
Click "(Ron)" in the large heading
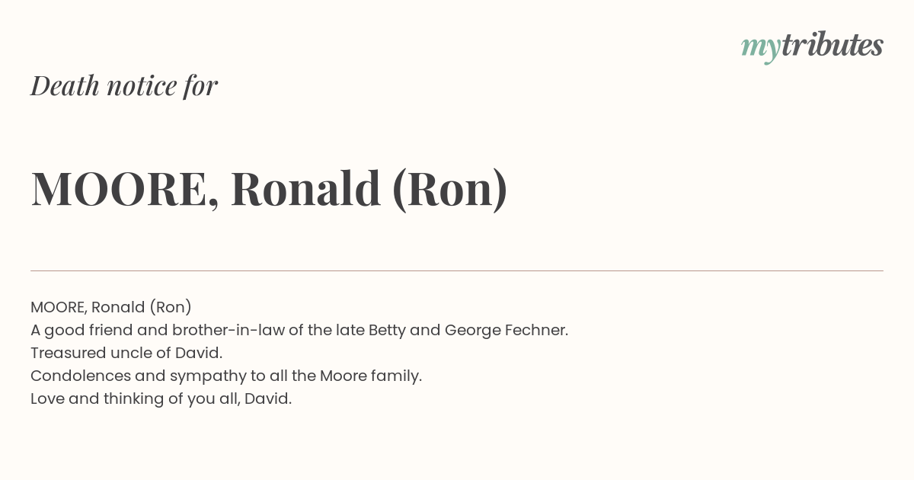tap(449, 189)
